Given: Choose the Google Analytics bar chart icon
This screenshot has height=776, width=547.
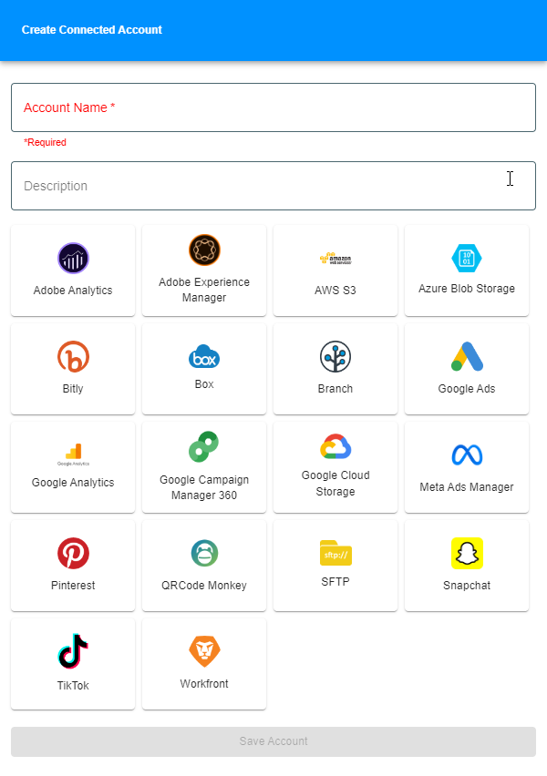Looking at the screenshot, I should click(73, 454).
